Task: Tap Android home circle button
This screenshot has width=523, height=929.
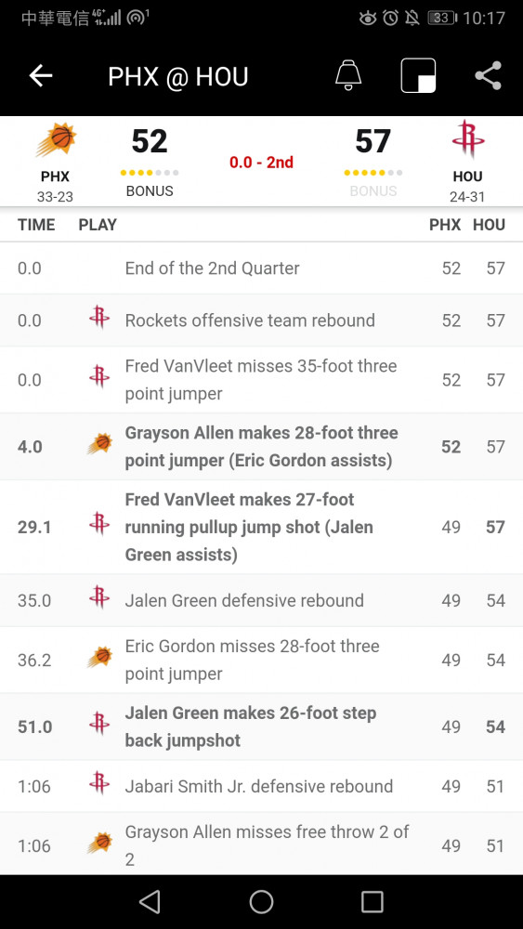Action: click(261, 902)
